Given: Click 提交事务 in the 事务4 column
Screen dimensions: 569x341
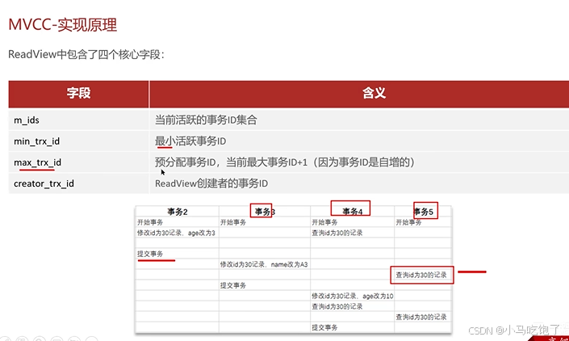Looking at the screenshot, I should point(324,327).
